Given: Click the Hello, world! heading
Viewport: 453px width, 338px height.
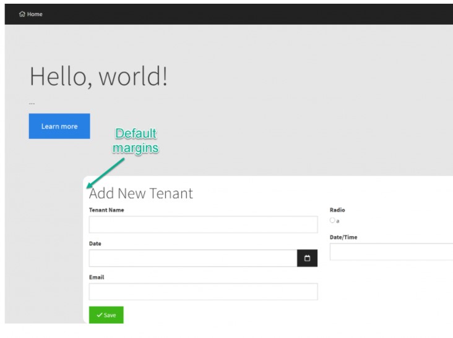Looking at the screenshot, I should [98, 77].
